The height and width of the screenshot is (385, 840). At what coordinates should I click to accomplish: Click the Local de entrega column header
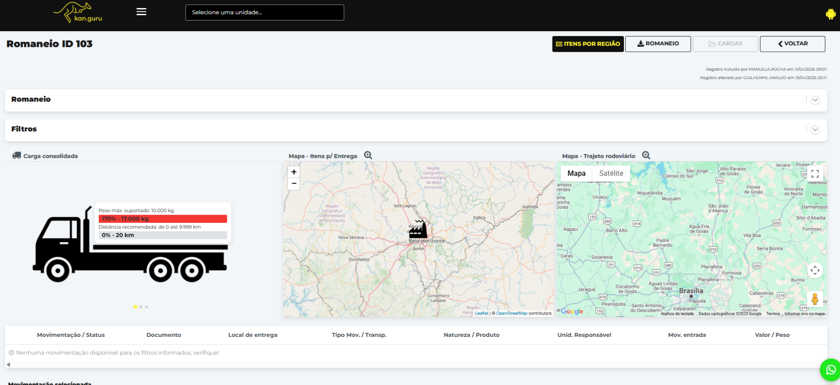tap(253, 335)
